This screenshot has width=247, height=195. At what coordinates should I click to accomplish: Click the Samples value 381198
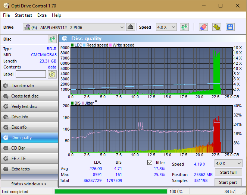click(x=201, y=180)
